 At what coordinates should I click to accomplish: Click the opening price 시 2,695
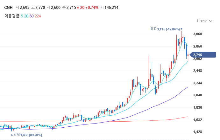coord(22,7)
